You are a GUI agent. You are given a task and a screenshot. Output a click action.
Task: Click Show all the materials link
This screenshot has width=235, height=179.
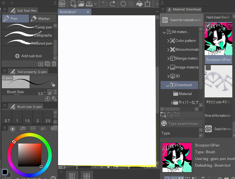click(218, 115)
